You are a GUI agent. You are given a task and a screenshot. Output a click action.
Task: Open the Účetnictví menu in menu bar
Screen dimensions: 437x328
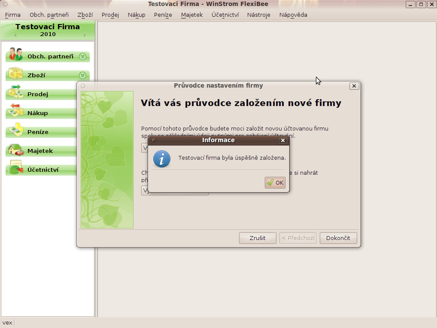pos(225,15)
